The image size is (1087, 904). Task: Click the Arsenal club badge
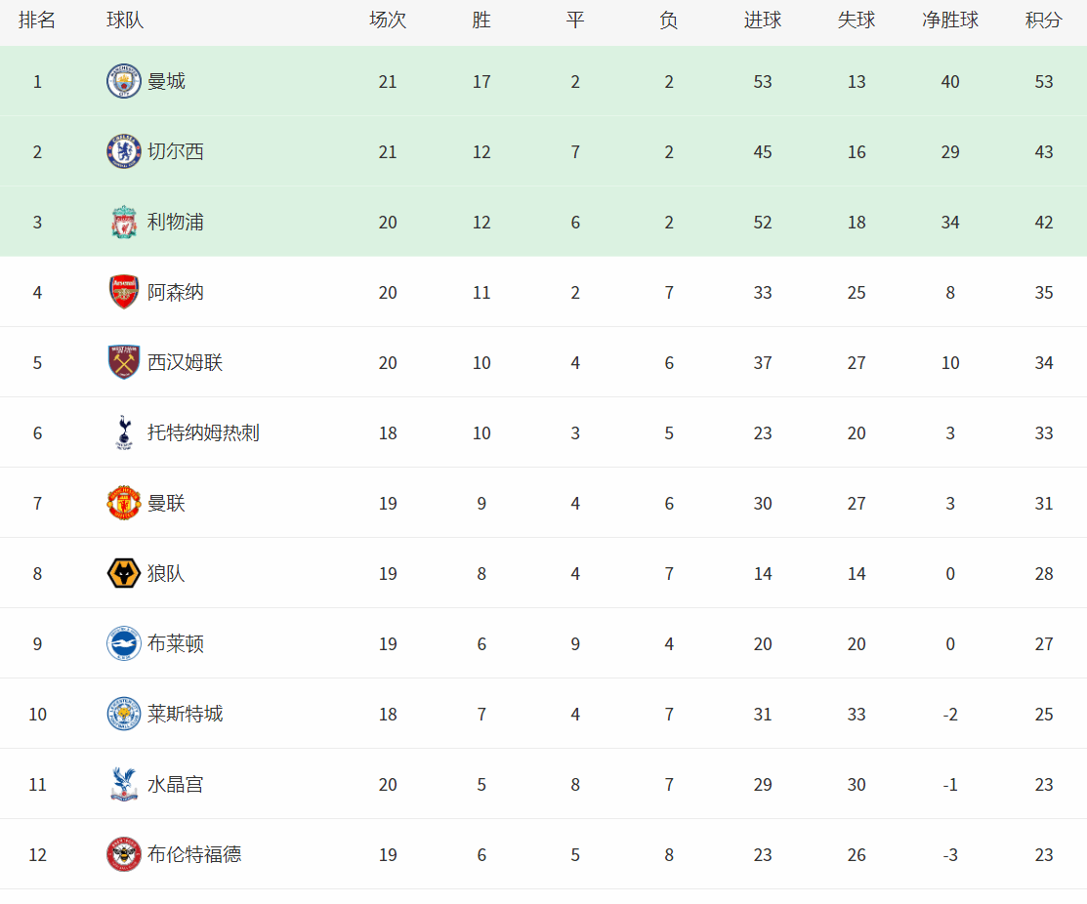pos(124,292)
